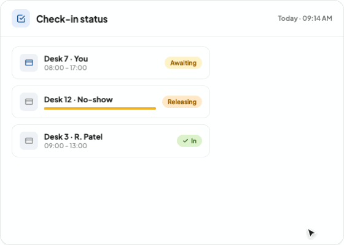Click the Desk 7 · You title text

pyautogui.click(x=66, y=59)
